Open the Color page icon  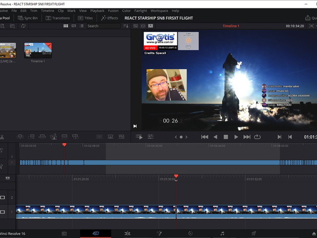tap(190, 233)
